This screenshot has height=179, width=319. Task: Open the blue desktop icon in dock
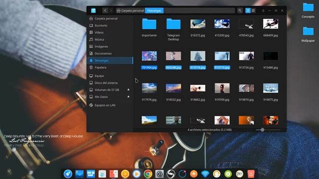coord(79,174)
